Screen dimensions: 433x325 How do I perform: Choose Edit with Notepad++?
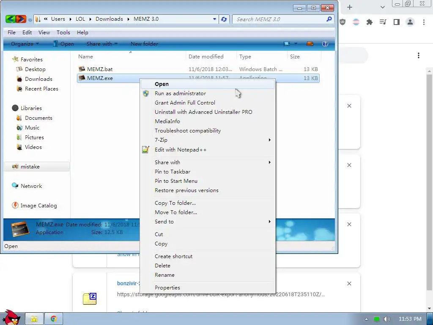point(208,149)
